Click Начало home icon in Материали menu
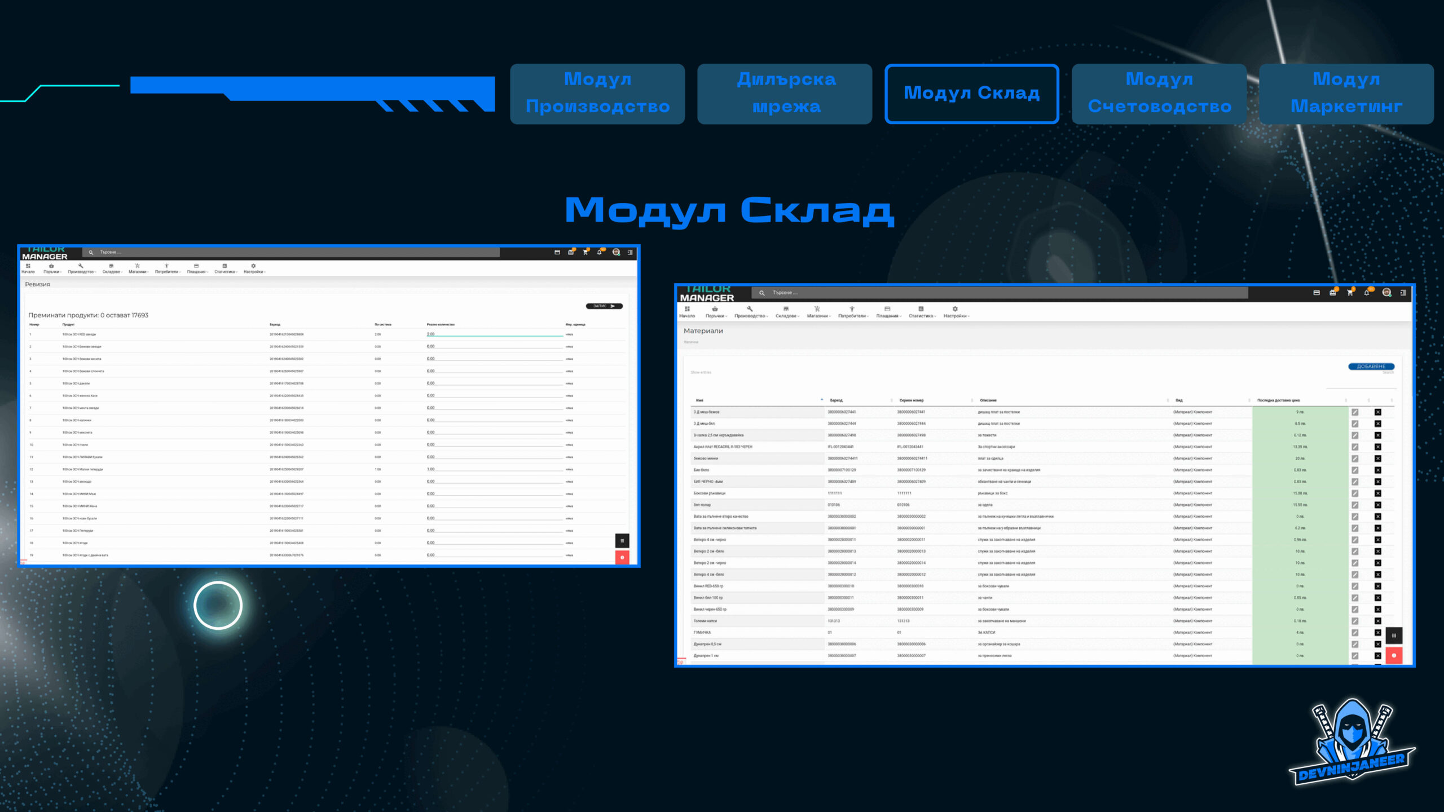This screenshot has width=1444, height=812. pyautogui.click(x=687, y=312)
